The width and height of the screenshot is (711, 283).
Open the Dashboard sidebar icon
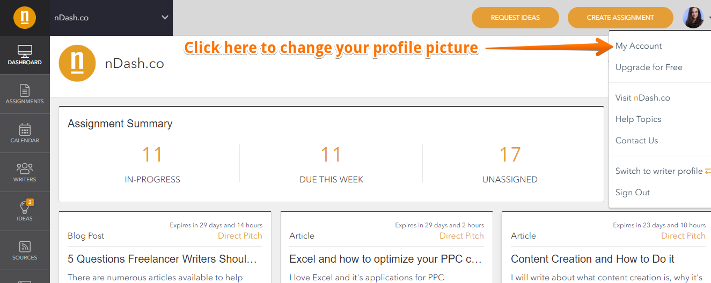pos(25,55)
